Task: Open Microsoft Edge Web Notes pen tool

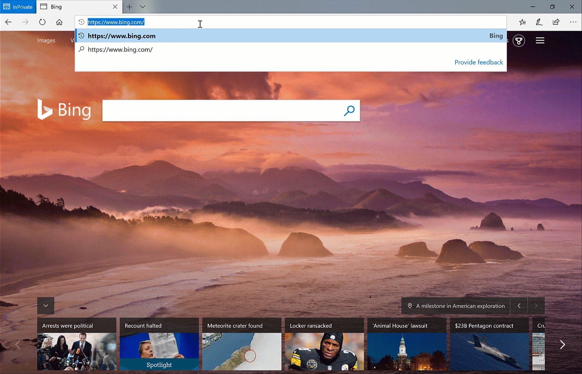Action: click(539, 22)
